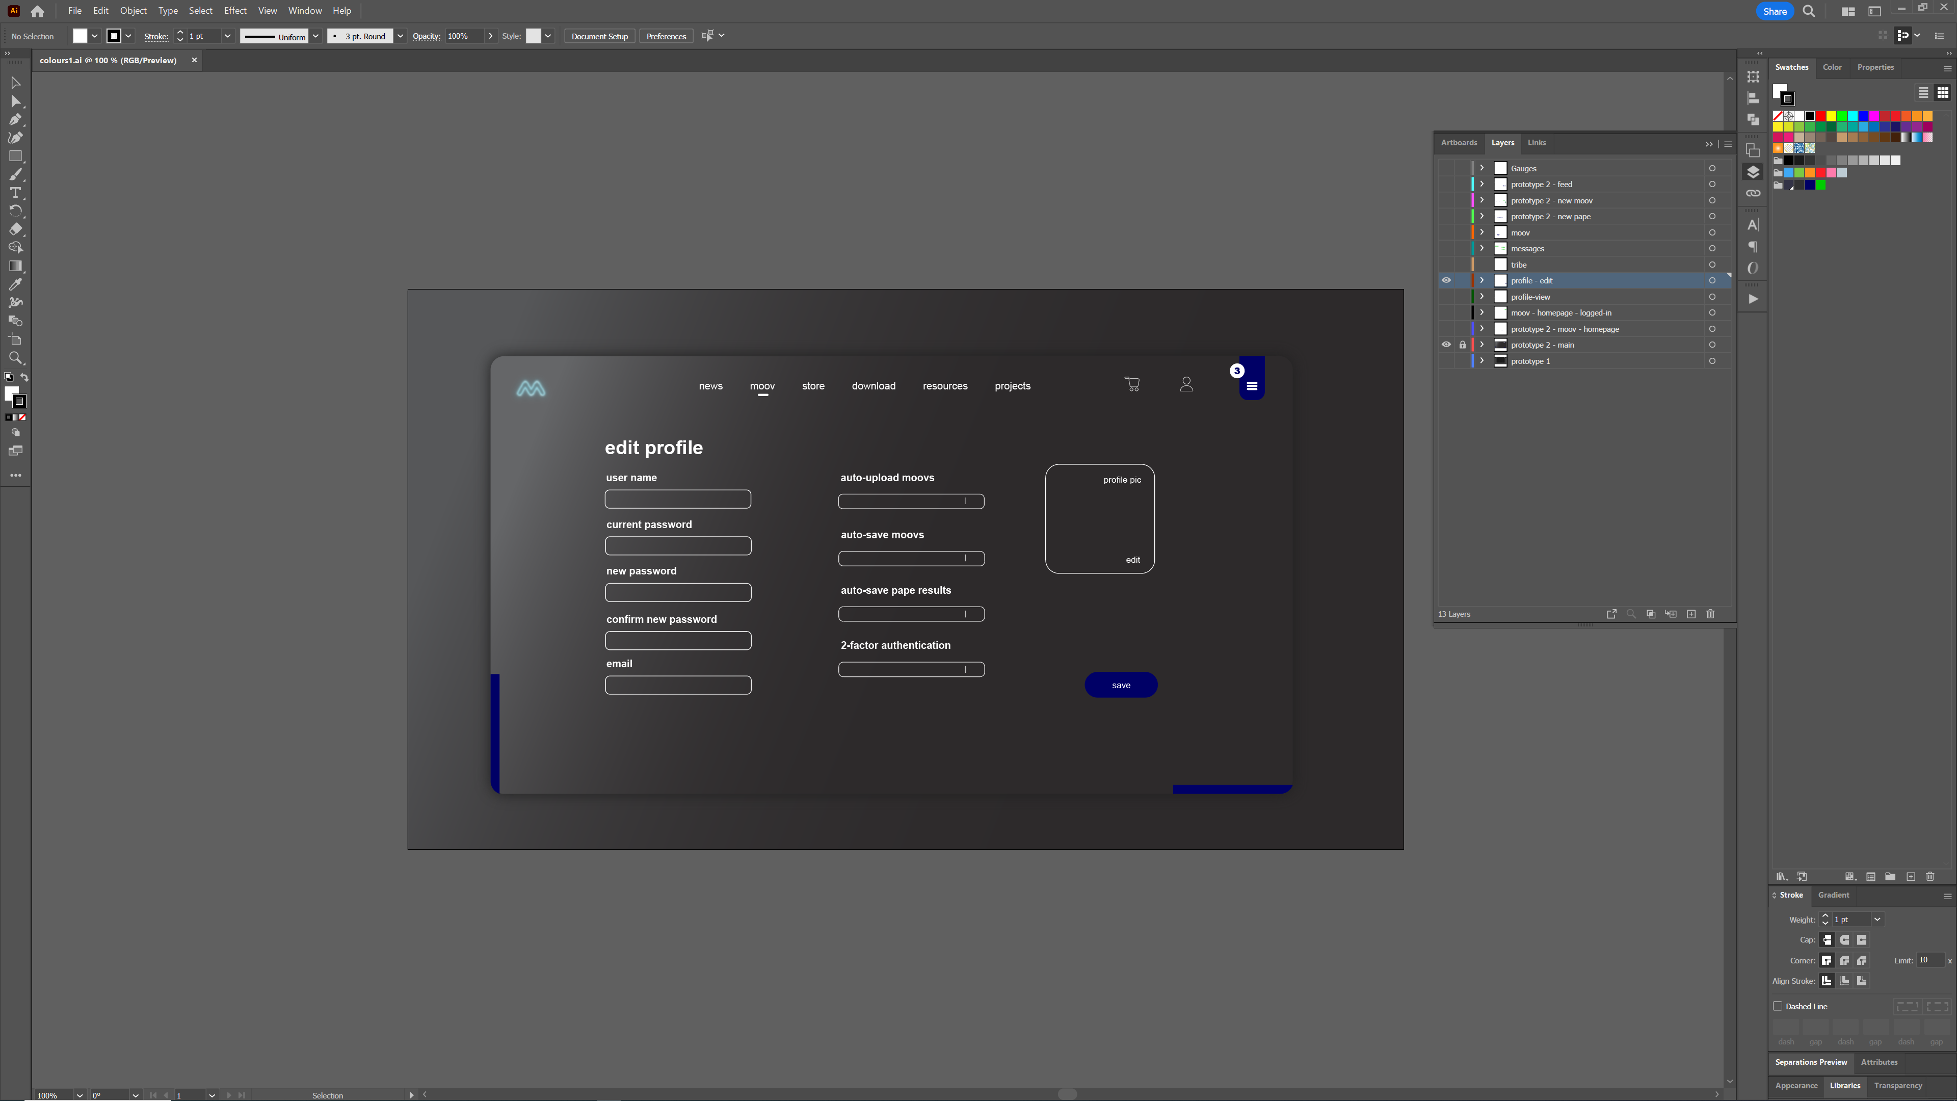Open Layers panel icon in dock strip
This screenshot has height=1101, width=1957.
point(1753,172)
